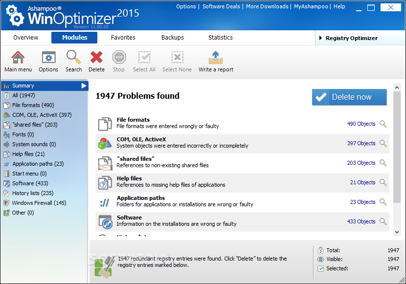Click the Delete now button
The image size is (406, 284).
pos(349,97)
